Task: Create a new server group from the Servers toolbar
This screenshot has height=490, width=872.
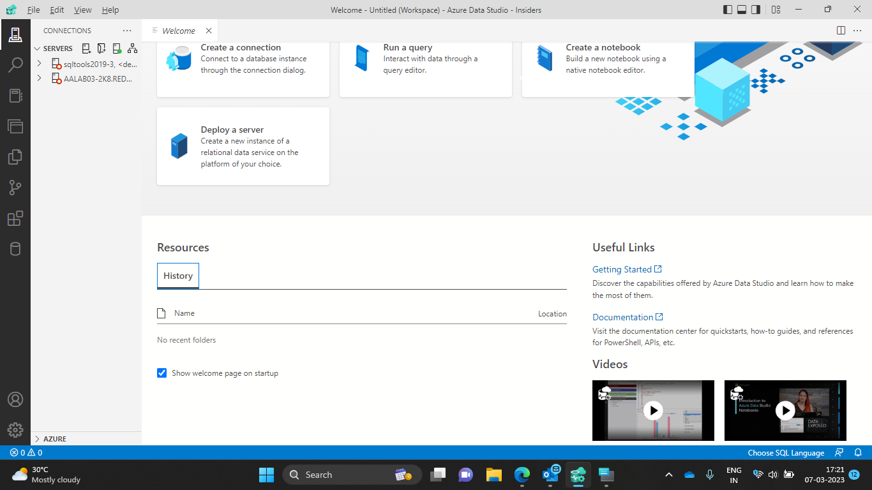Action: point(101,48)
